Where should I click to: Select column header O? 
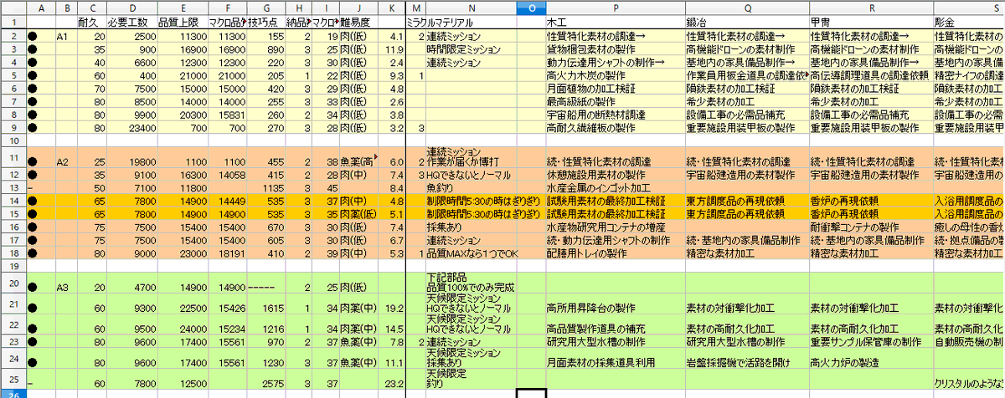click(531, 7)
